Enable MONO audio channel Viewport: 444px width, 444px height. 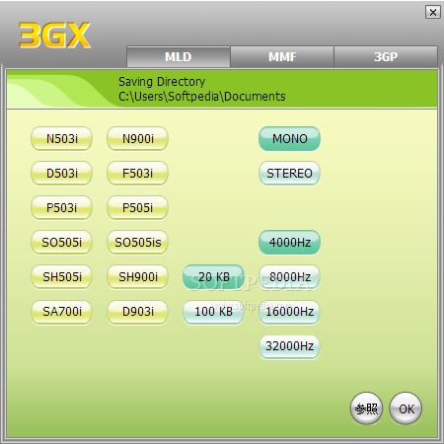289,138
